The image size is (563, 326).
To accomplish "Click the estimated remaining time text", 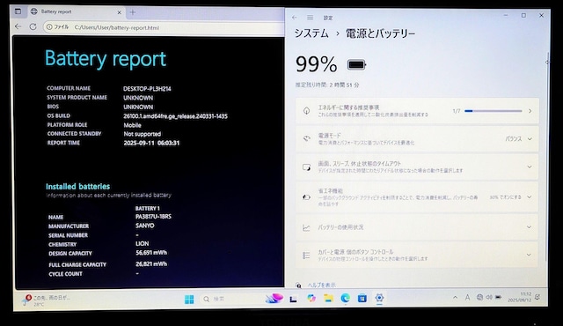I will 327,85.
